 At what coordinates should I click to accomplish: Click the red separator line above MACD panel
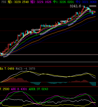[49, 66]
